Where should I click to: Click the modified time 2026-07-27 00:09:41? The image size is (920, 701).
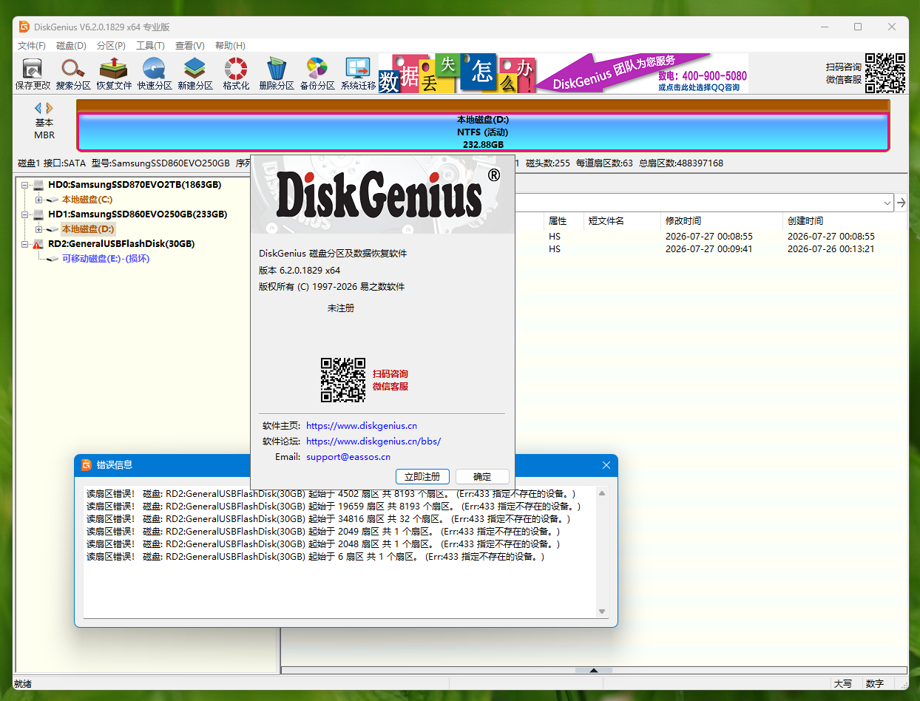click(x=709, y=249)
